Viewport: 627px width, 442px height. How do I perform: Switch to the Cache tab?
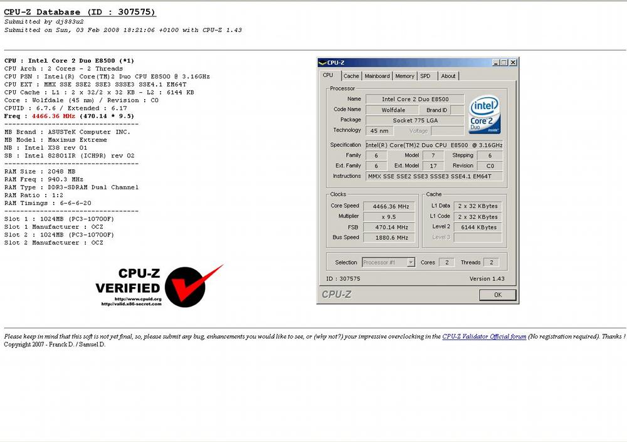(351, 76)
